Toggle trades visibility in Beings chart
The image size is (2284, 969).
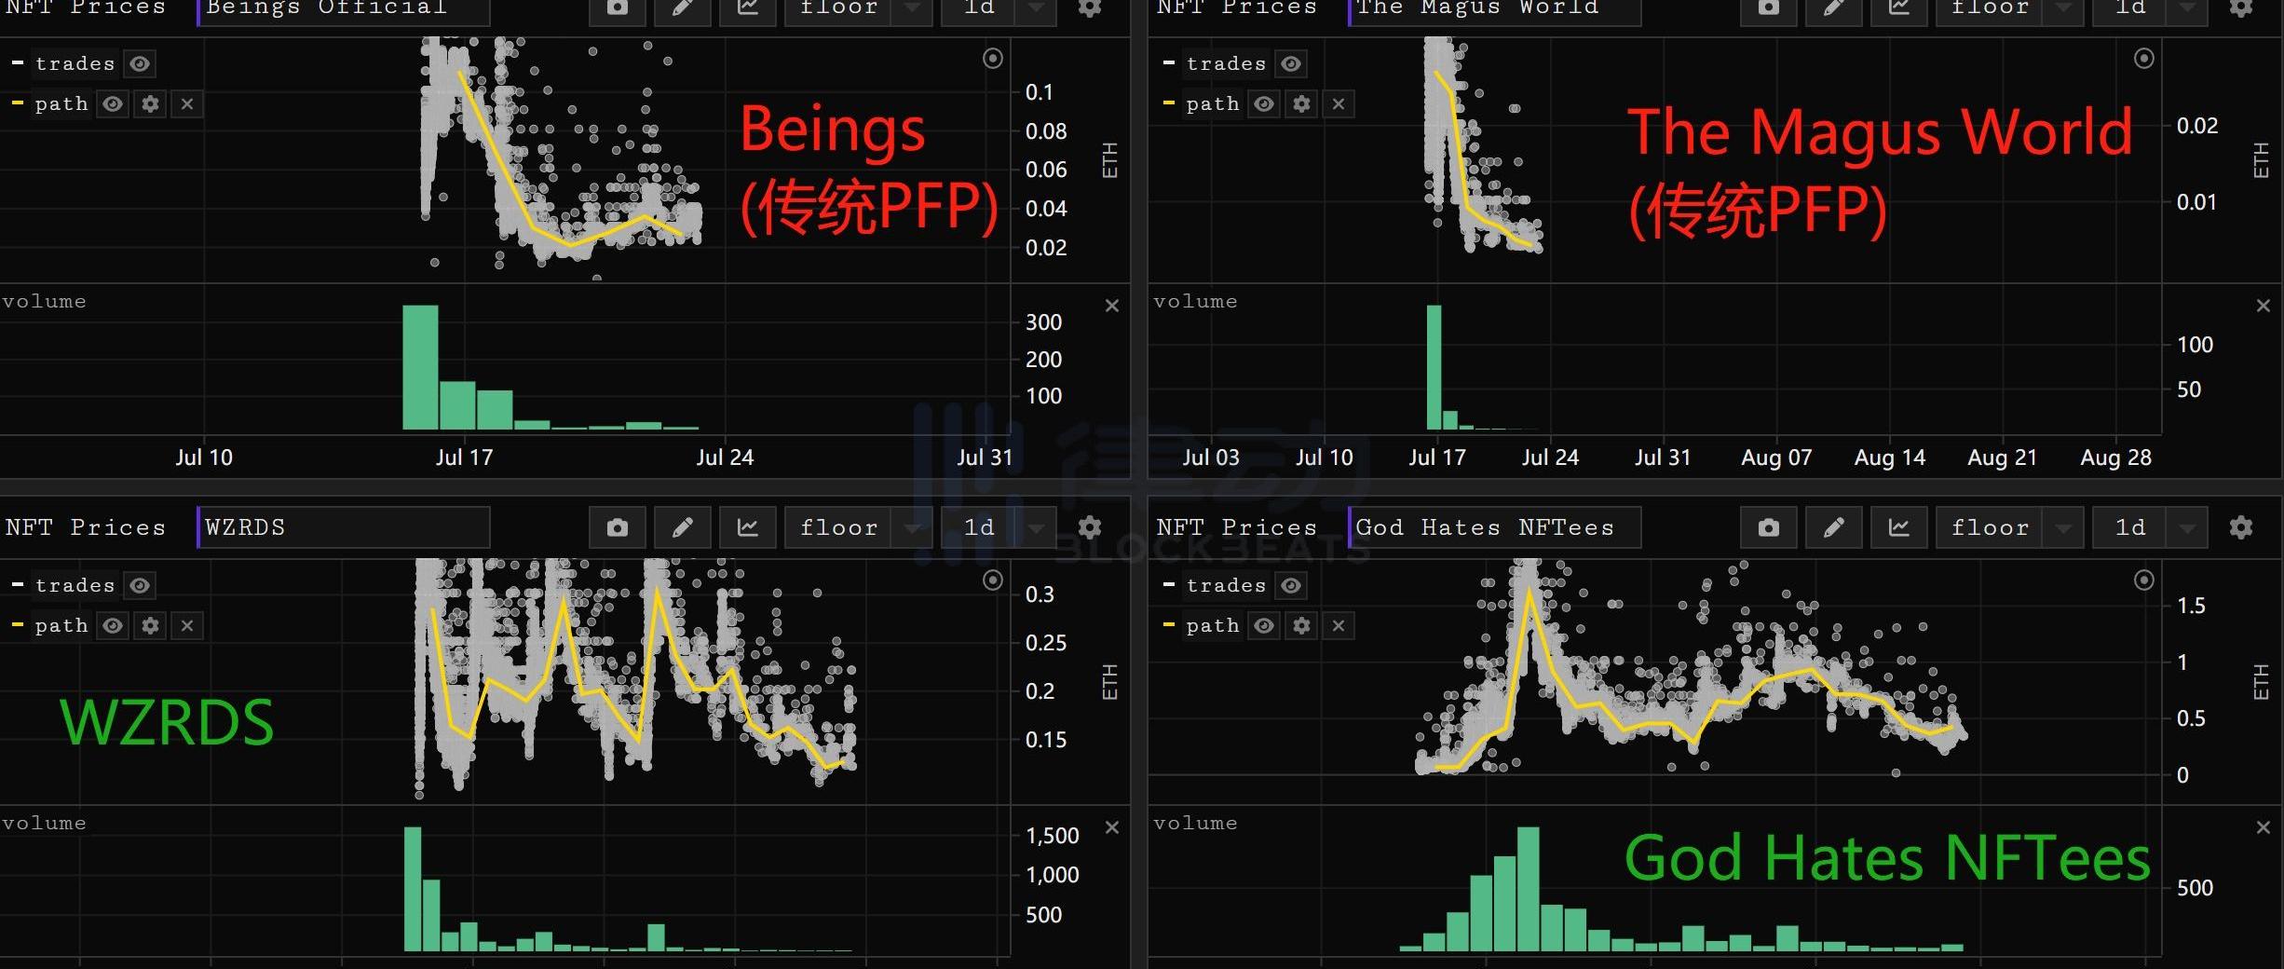pyautogui.click(x=140, y=63)
